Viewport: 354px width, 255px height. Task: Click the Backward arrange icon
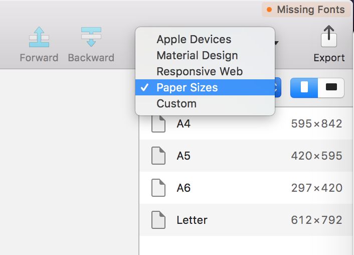click(91, 37)
